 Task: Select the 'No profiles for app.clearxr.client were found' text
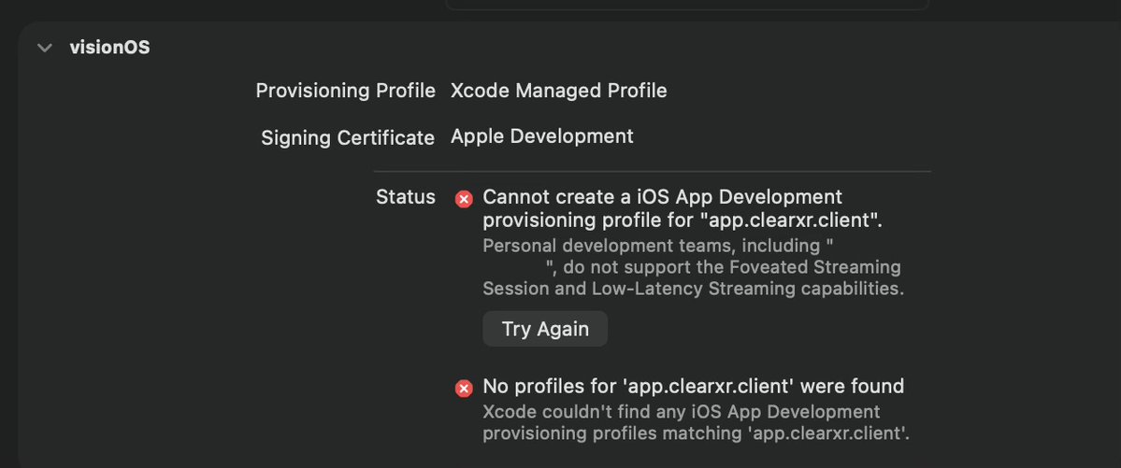(x=694, y=387)
